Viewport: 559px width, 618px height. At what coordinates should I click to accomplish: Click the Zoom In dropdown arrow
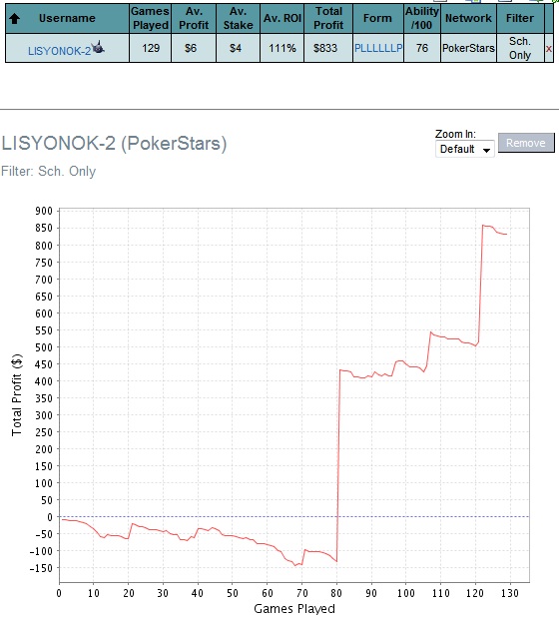tap(487, 150)
